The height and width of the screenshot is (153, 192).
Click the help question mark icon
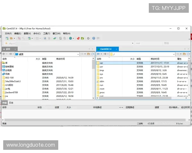pos(94,38)
